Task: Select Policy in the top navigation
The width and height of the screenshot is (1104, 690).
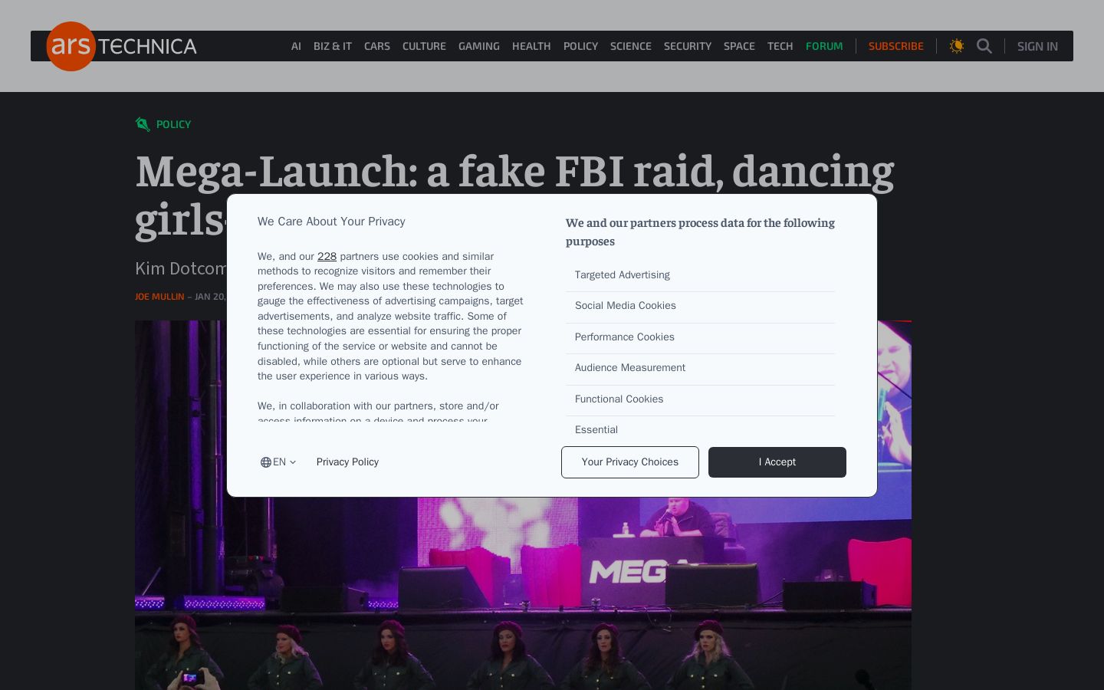Action: (580, 46)
